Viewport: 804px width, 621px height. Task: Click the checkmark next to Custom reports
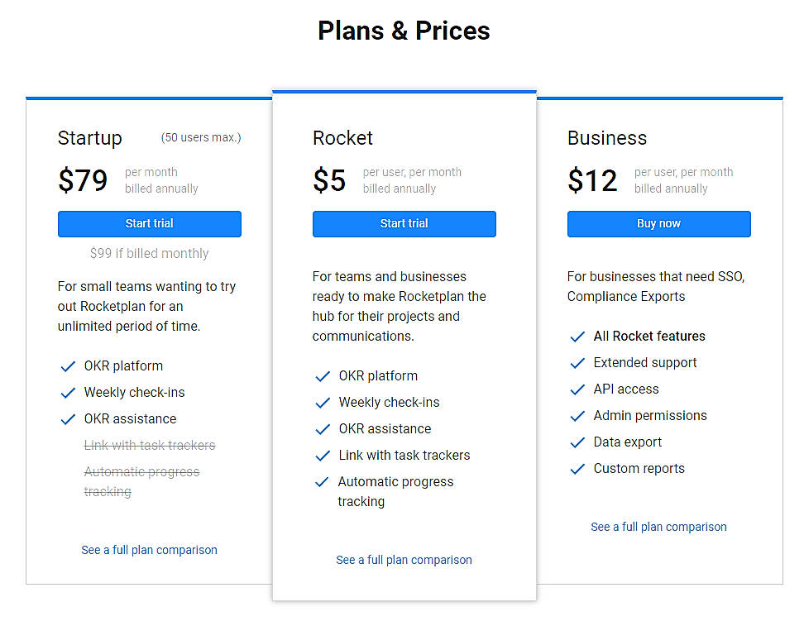tap(577, 468)
